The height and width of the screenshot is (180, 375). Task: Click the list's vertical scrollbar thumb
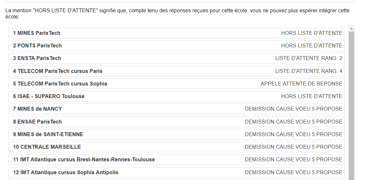coord(351,106)
